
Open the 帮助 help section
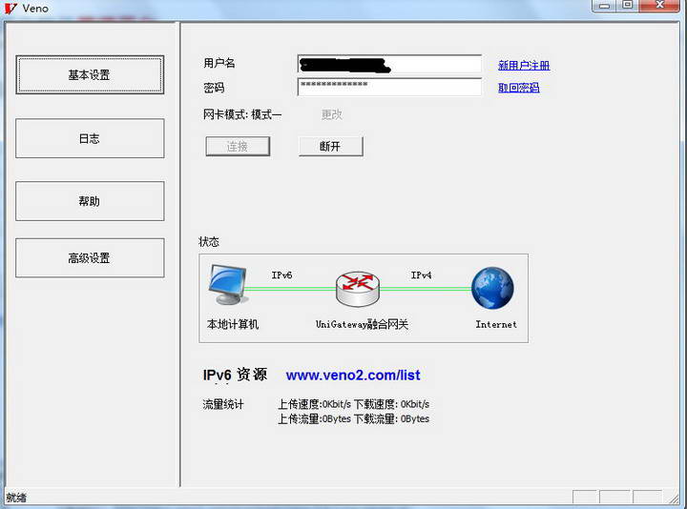coord(90,201)
